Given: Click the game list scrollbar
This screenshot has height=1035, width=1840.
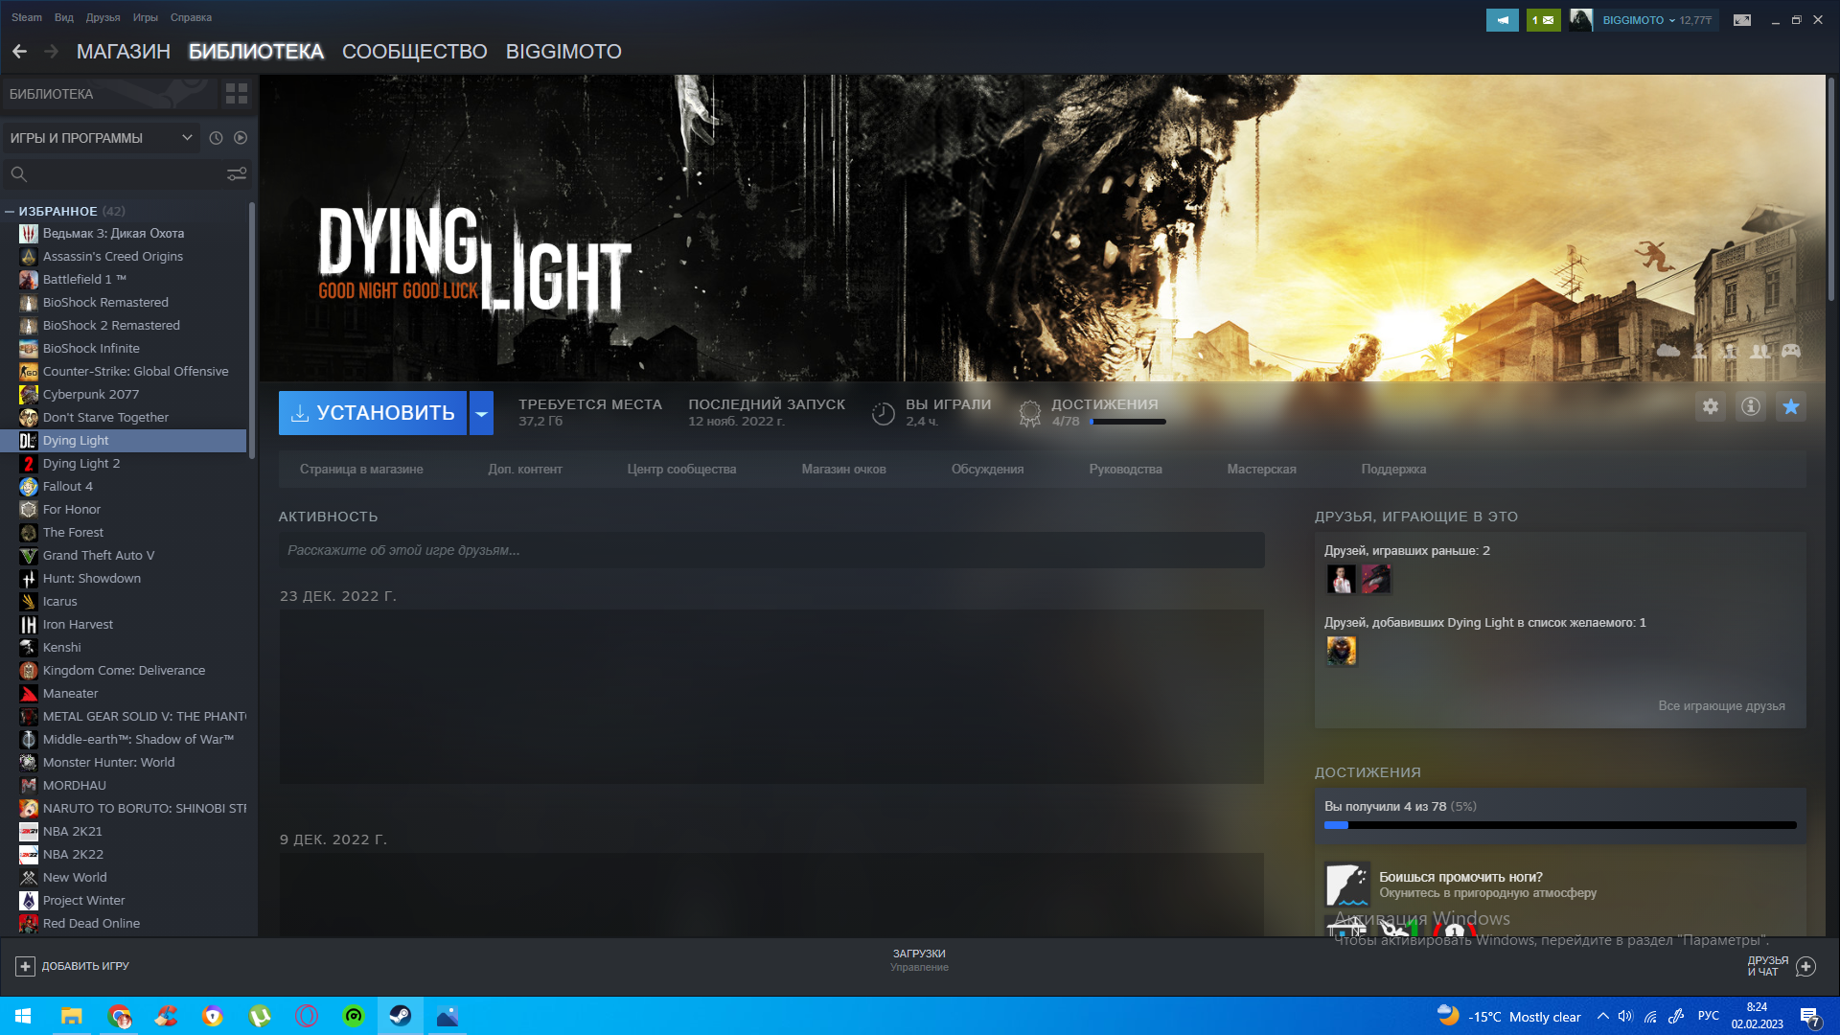Looking at the screenshot, I should [252, 331].
